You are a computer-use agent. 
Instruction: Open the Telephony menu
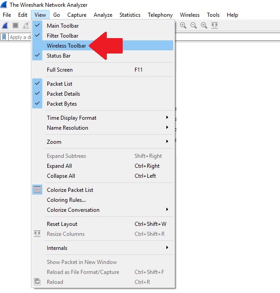click(160, 15)
